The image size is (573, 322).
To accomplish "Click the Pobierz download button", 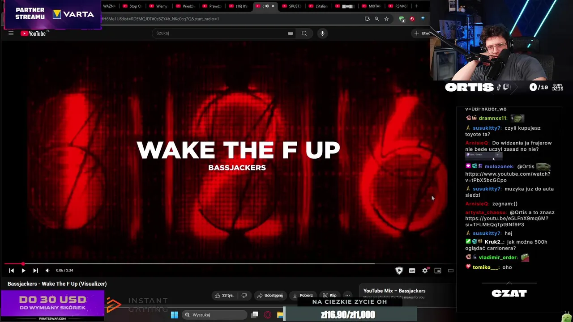I will click(x=303, y=295).
